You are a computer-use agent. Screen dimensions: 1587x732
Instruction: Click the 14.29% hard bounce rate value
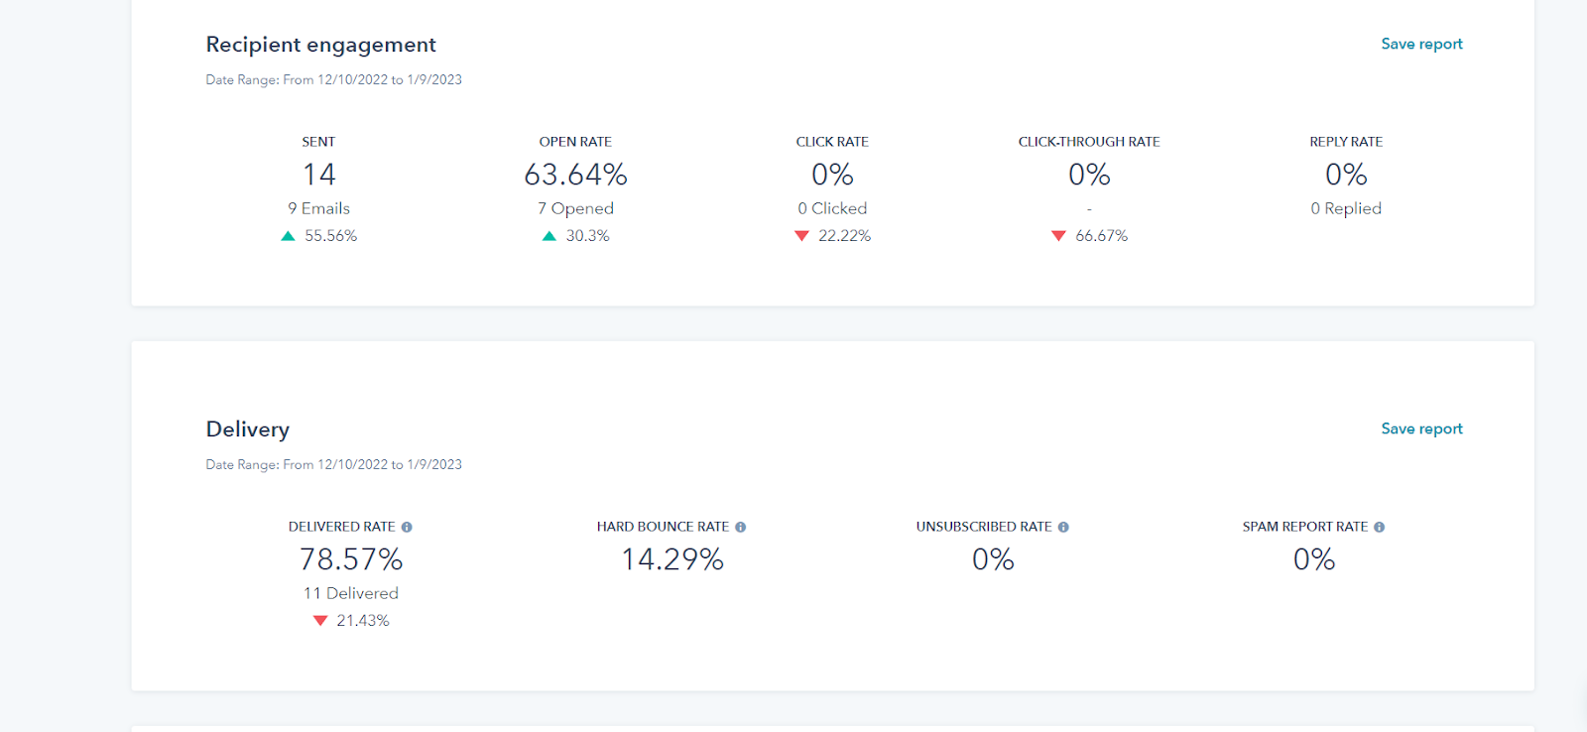[671, 559]
